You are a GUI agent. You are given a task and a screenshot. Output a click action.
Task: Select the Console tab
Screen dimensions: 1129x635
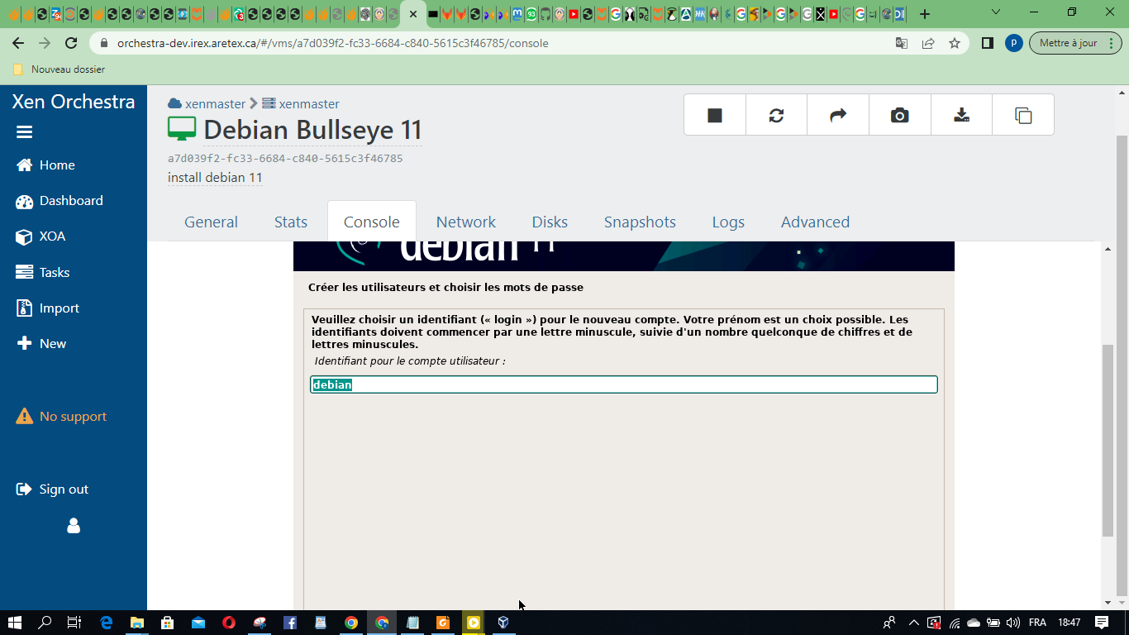point(372,222)
